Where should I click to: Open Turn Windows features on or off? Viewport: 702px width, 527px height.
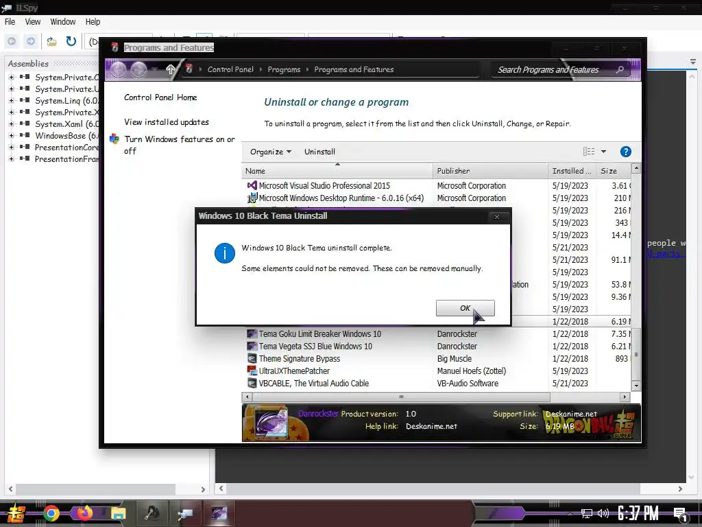coord(180,145)
